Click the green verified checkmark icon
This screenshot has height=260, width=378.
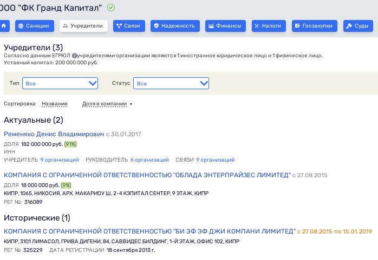[111, 8]
